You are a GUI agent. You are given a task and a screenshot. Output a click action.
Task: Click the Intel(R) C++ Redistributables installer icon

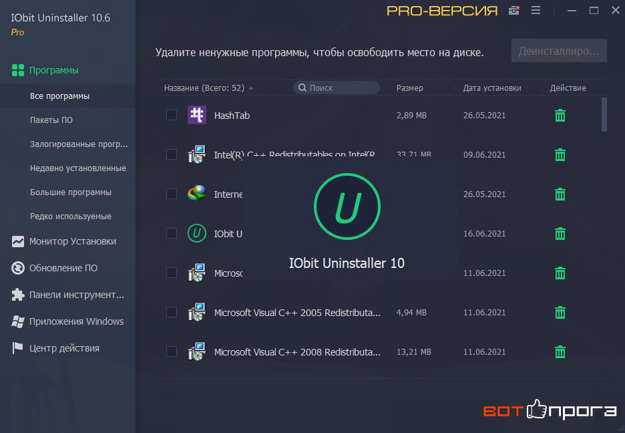coord(197,154)
